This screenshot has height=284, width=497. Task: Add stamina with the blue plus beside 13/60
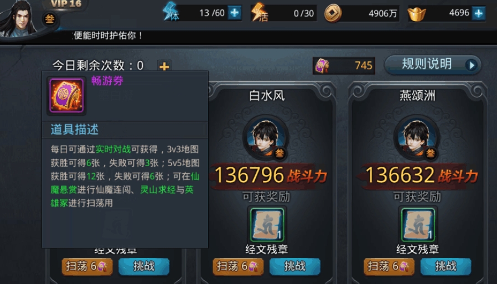coord(235,13)
